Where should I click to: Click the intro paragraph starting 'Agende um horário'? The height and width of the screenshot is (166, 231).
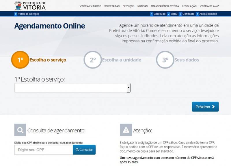coord(164,33)
